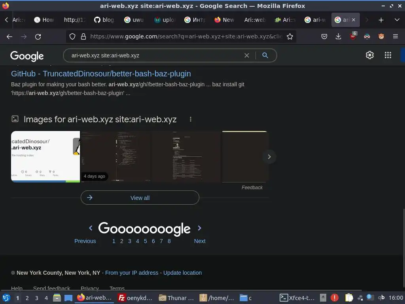The height and width of the screenshot is (304, 405).
Task: Show site security info via padlock icon
Action: (x=83, y=37)
